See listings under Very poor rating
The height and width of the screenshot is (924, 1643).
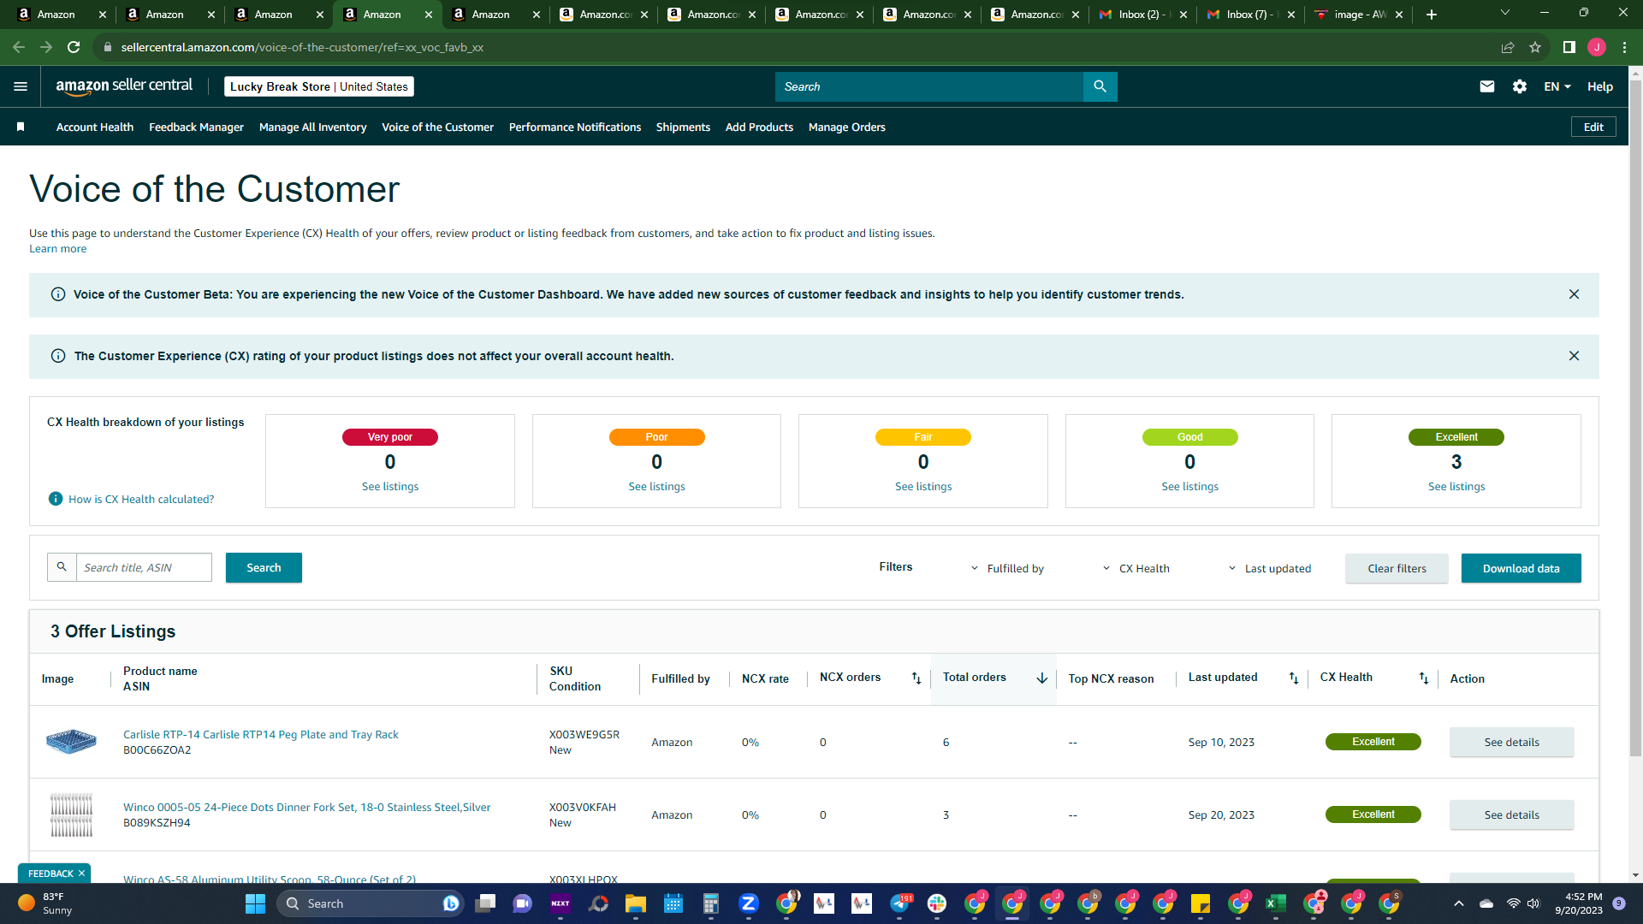click(x=390, y=487)
